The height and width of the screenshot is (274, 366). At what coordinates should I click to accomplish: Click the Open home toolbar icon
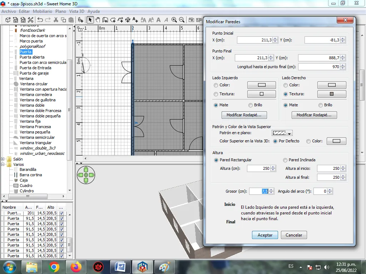(15, 20)
